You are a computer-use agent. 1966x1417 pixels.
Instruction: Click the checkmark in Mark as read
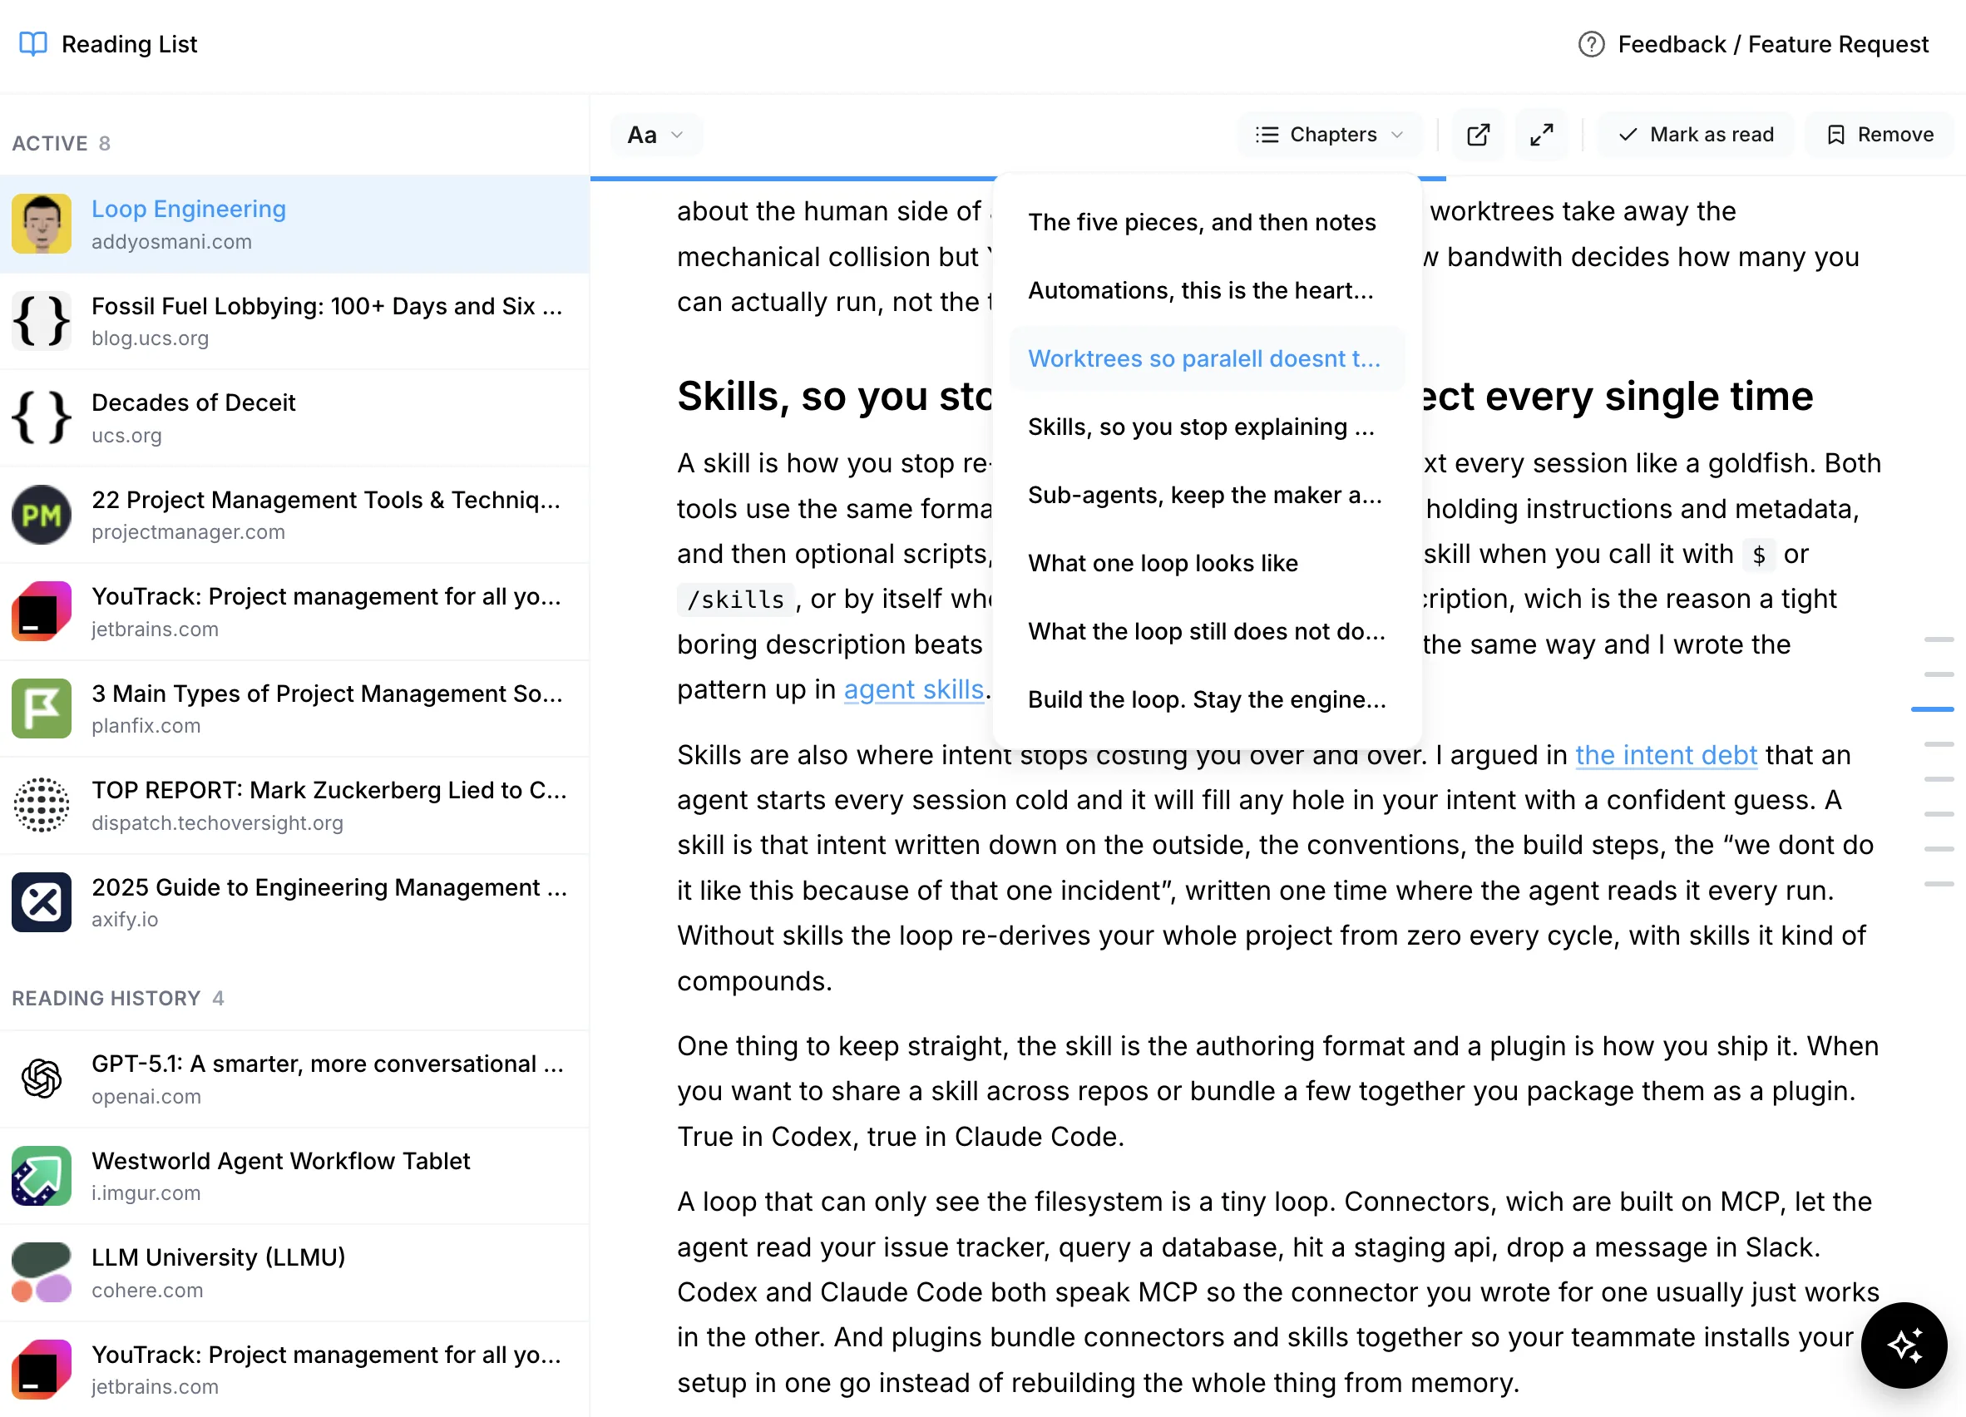pyautogui.click(x=1628, y=135)
